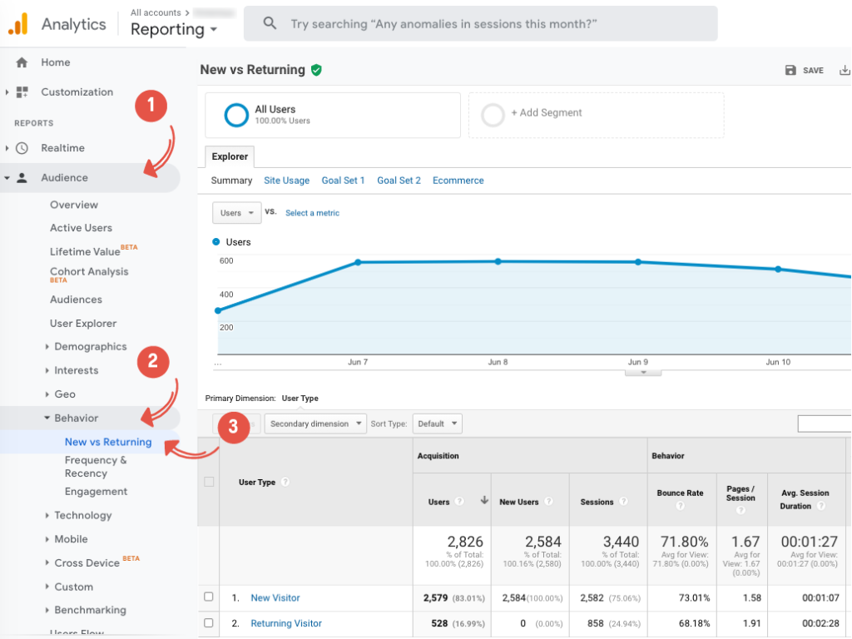Open the Ecommerce tab
Viewport: 852px width, 639px height.
458,181
